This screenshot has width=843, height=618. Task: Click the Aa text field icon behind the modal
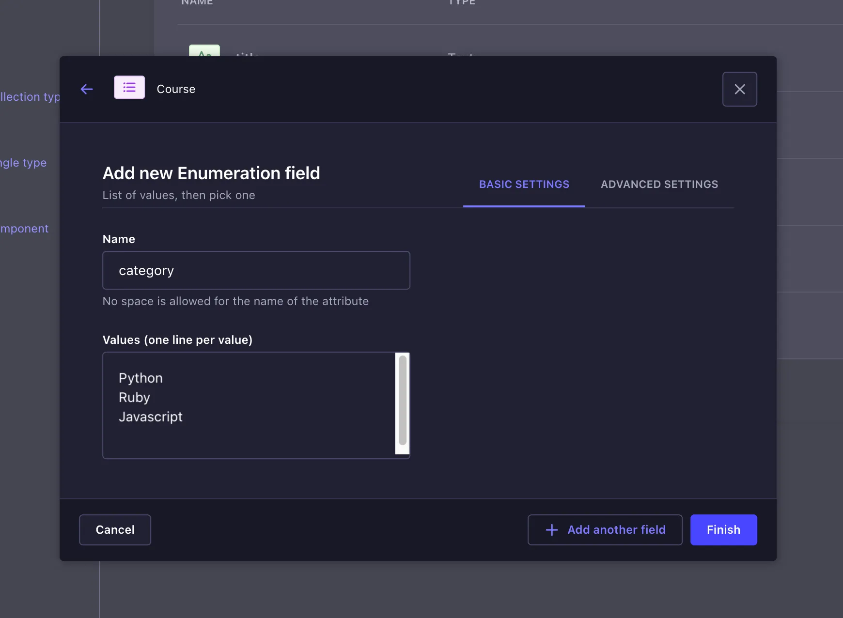click(x=204, y=53)
